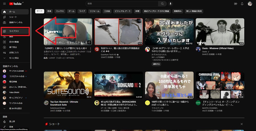Image resolution: width=256 pixels, height=131 pixels.
Task: Click the search magnifier button
Action: point(162,4)
